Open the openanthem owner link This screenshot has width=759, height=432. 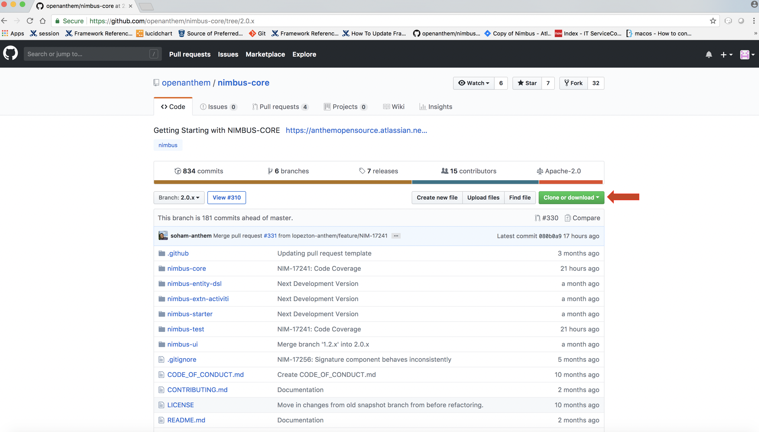(186, 83)
